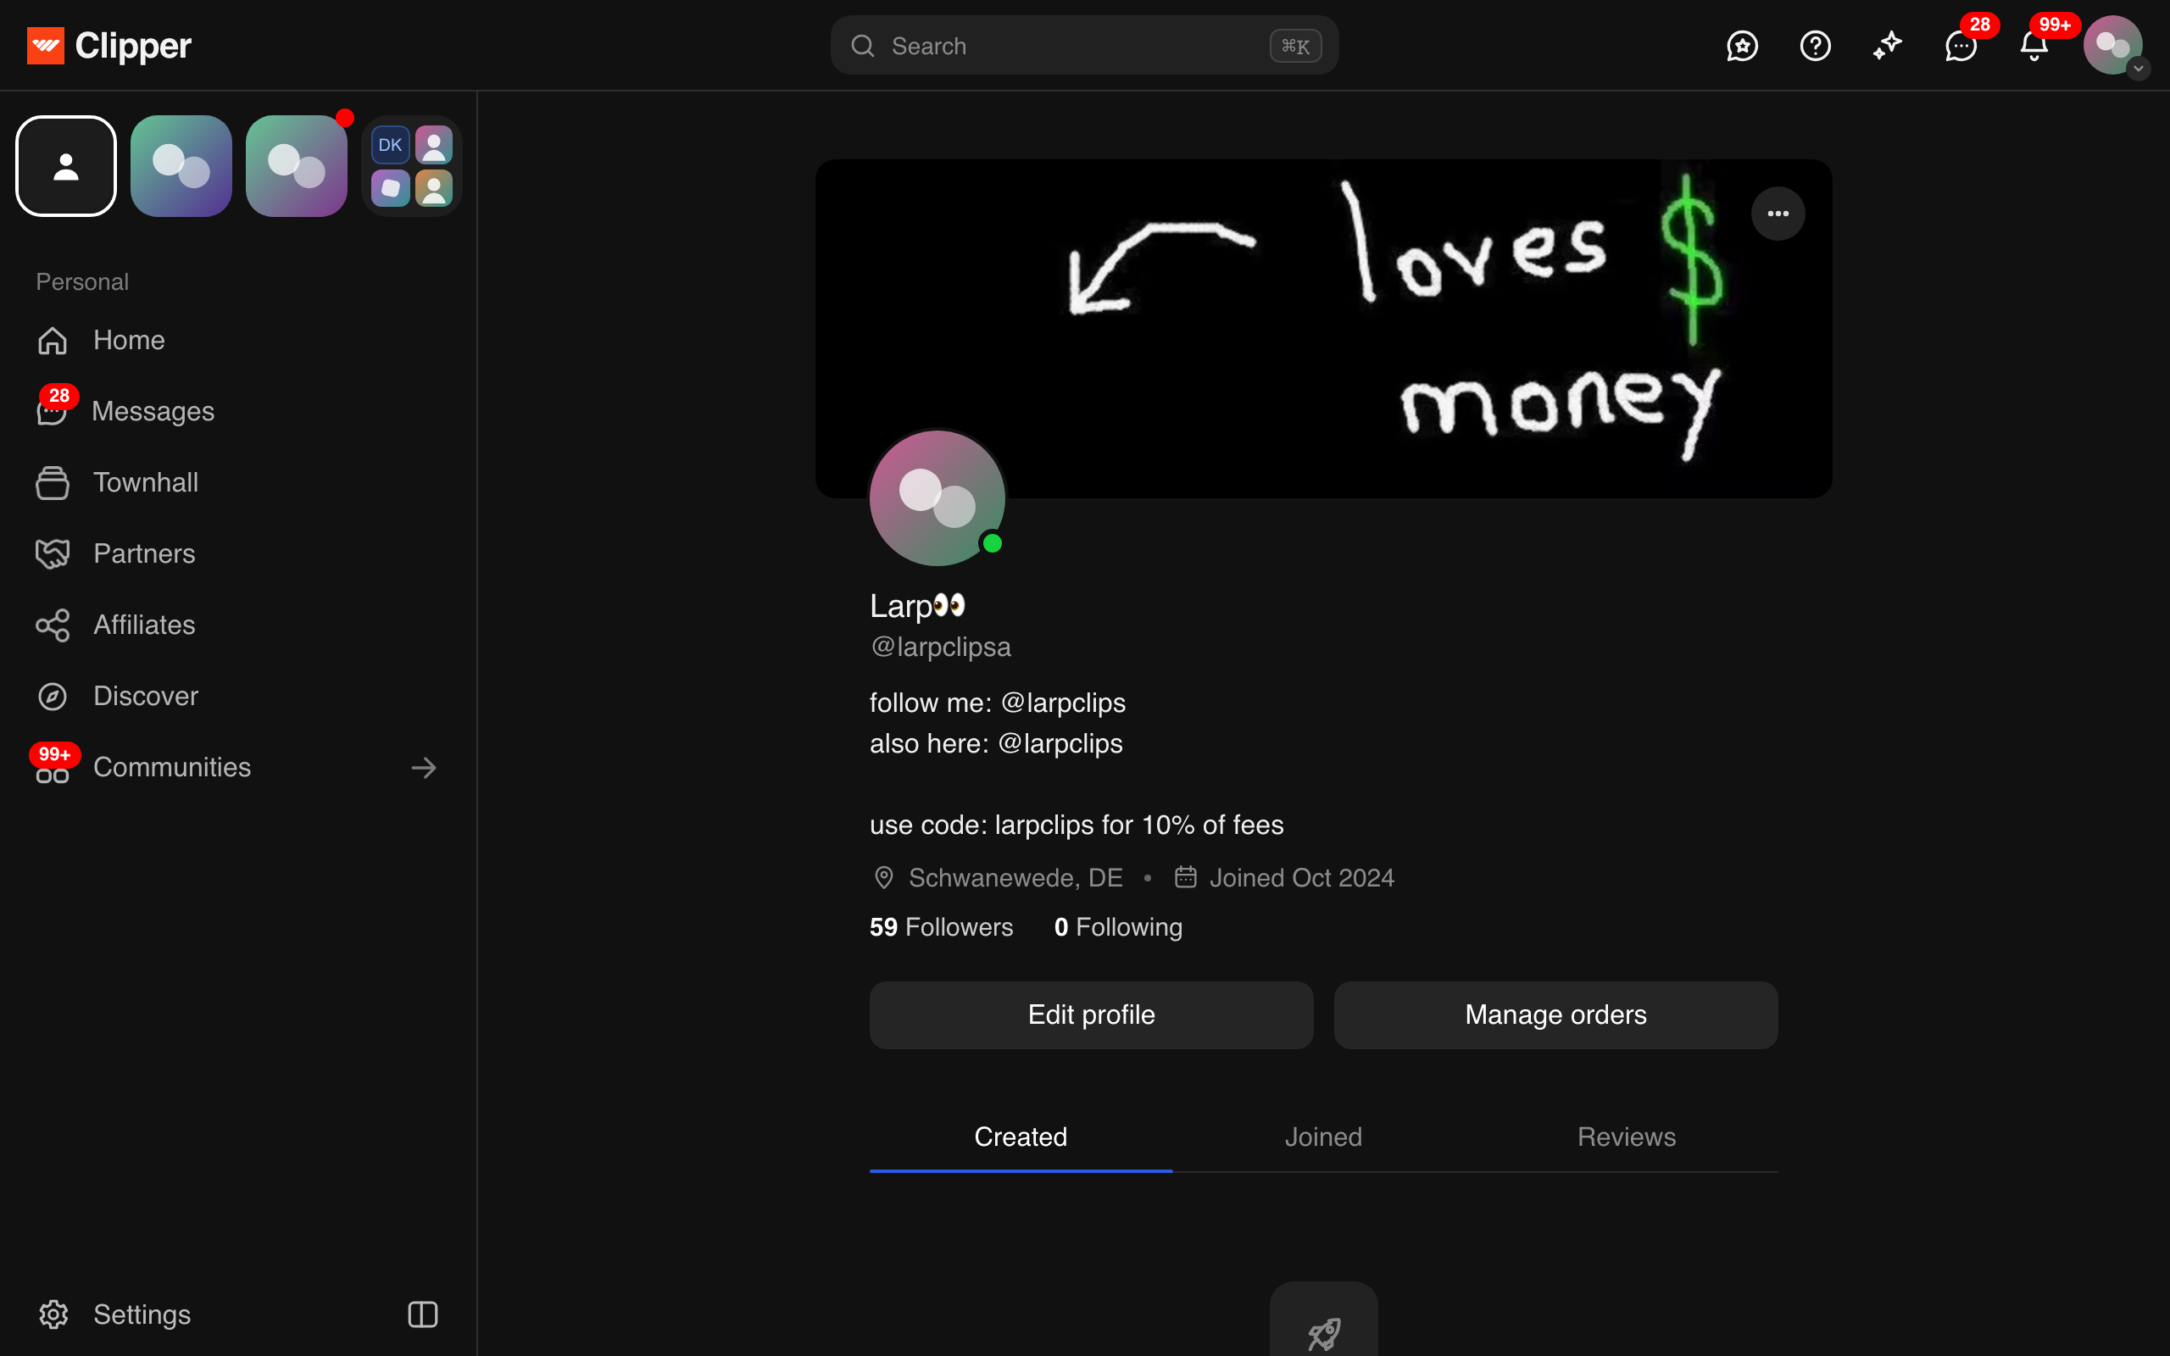Click the @larpclips link after 'also here'

pyautogui.click(x=1060, y=743)
